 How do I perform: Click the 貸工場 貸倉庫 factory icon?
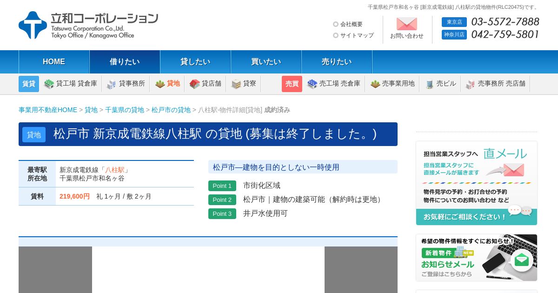click(49, 84)
